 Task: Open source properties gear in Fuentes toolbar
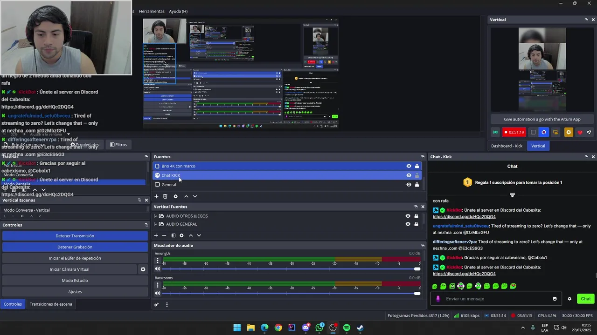tap(175, 196)
